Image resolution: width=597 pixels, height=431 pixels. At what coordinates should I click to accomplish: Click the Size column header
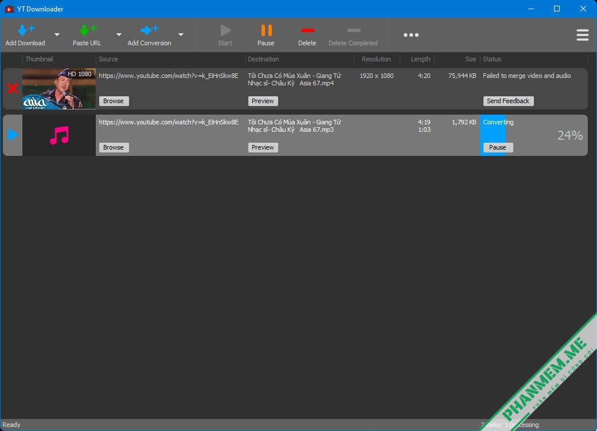[x=471, y=59]
